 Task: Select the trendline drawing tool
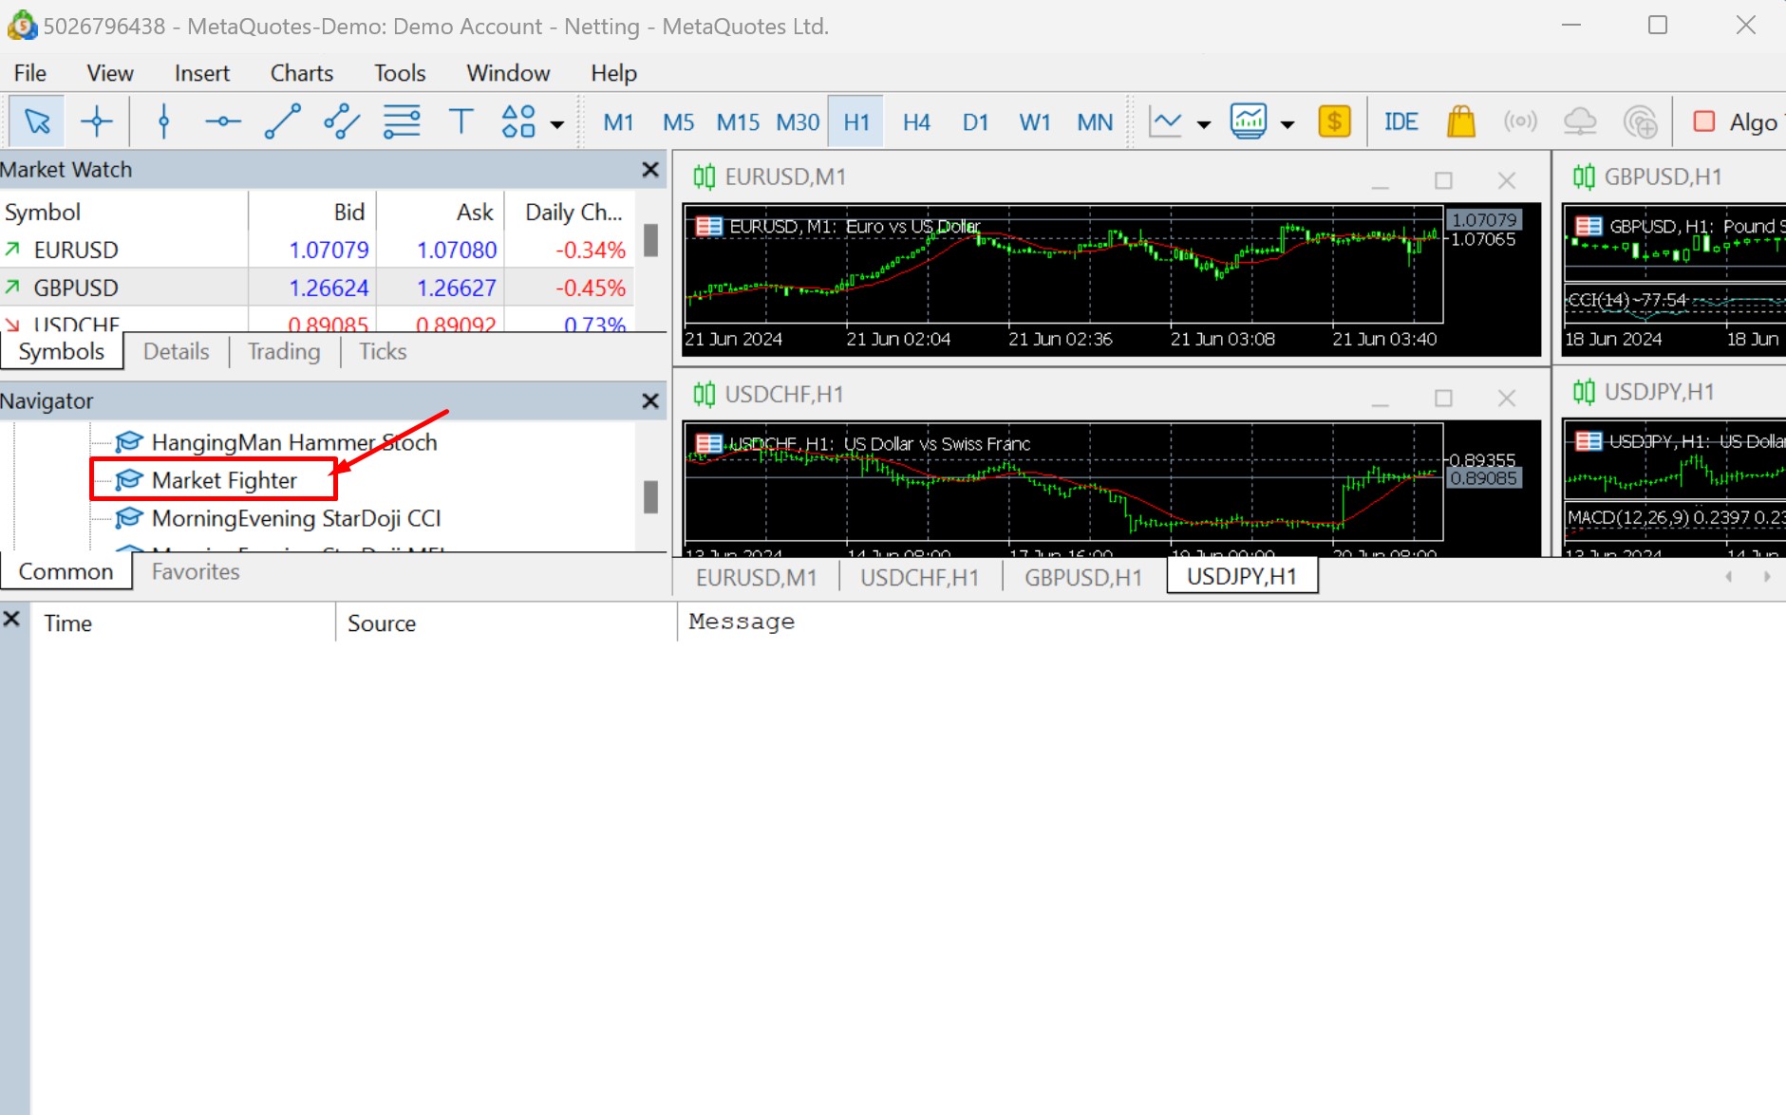[x=282, y=121]
